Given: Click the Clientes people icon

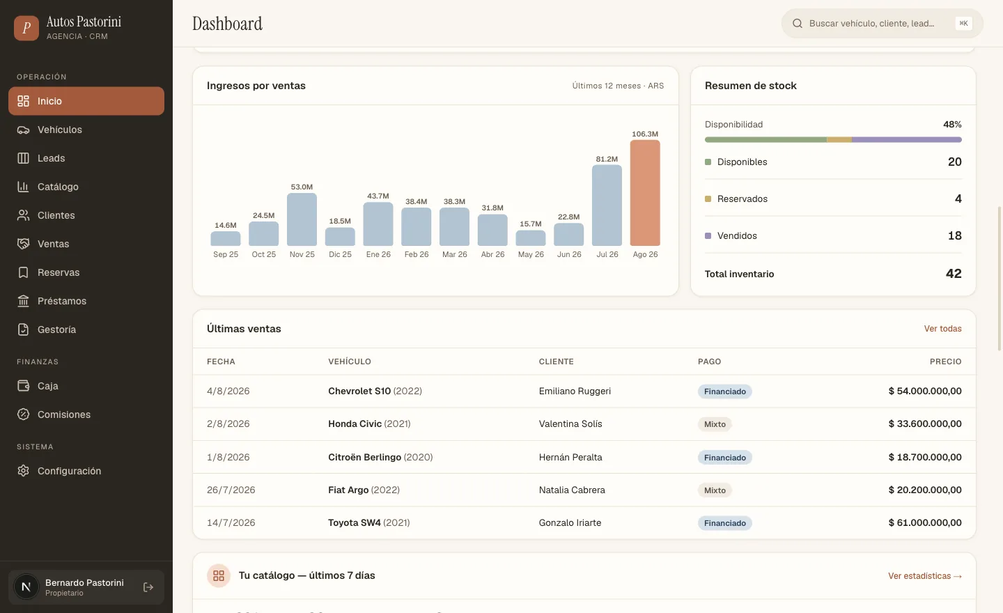Looking at the screenshot, I should 23,215.
